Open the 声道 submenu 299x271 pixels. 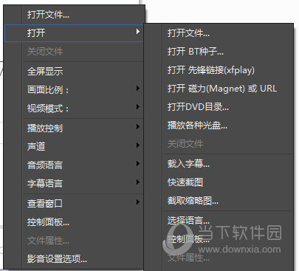(x=74, y=146)
